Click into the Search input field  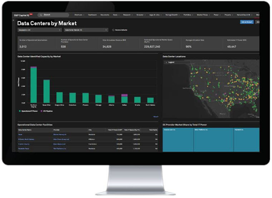(53, 15)
